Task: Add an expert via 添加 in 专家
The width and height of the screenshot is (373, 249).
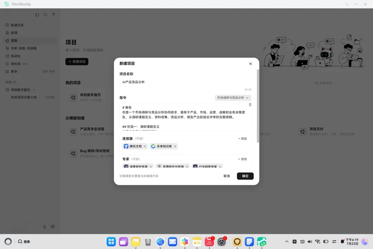Action: pyautogui.click(x=242, y=159)
